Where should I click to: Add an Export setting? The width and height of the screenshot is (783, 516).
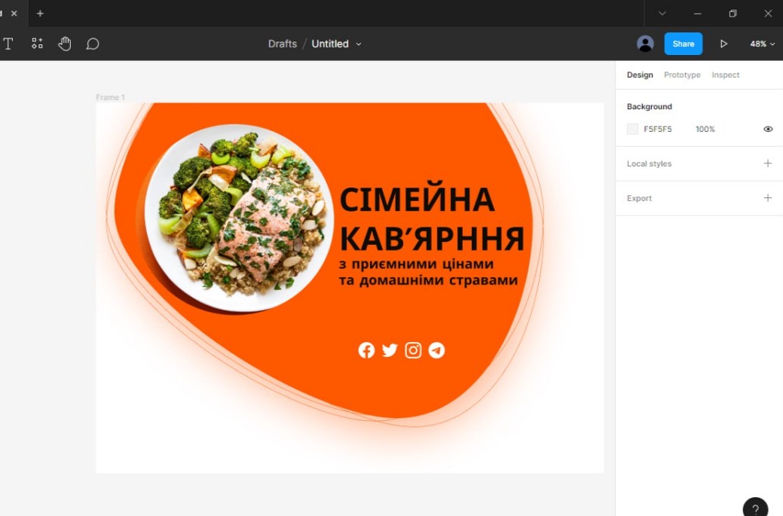point(767,198)
